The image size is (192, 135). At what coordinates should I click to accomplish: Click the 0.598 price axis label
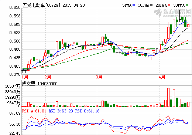tap(15, 16)
